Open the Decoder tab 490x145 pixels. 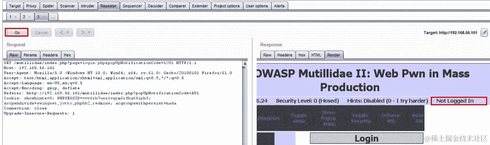pyautogui.click(x=155, y=6)
